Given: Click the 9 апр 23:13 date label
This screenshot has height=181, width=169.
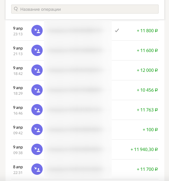Looking at the screenshot, I should tap(18, 31).
